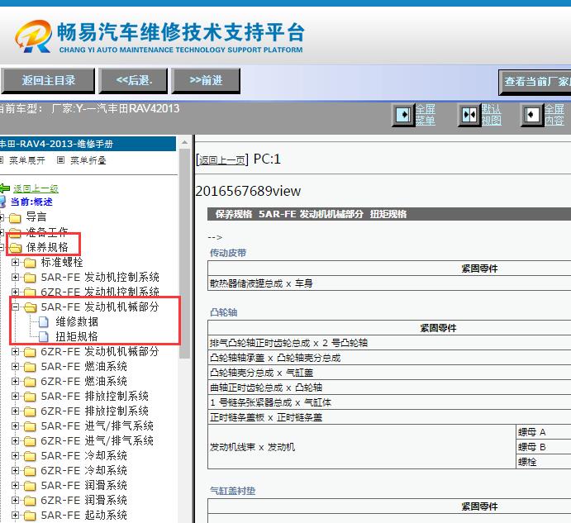571x523 pixels.
Task: Click the [返回上一页] link
Action: (222, 160)
